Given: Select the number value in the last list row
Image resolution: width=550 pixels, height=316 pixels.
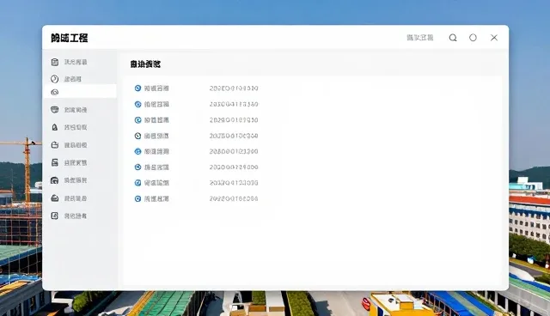Looking at the screenshot, I should (234, 198).
